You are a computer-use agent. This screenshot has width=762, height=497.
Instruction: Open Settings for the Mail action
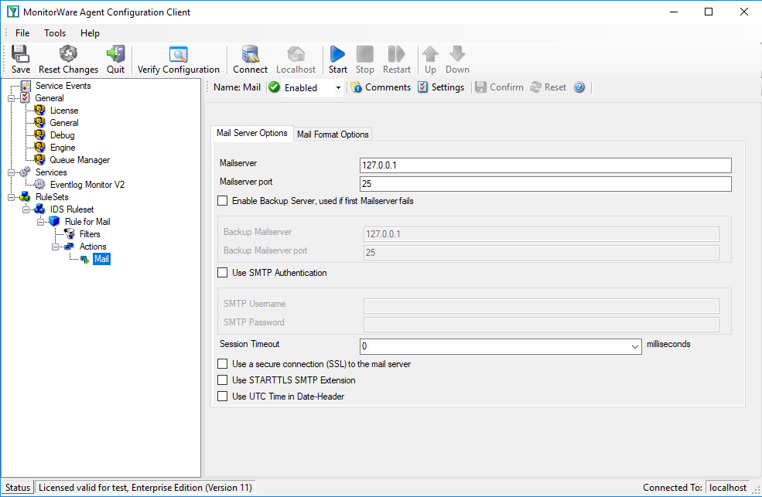[441, 87]
